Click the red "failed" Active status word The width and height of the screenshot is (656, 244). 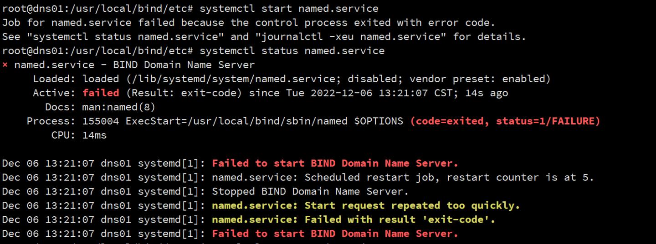[101, 93]
